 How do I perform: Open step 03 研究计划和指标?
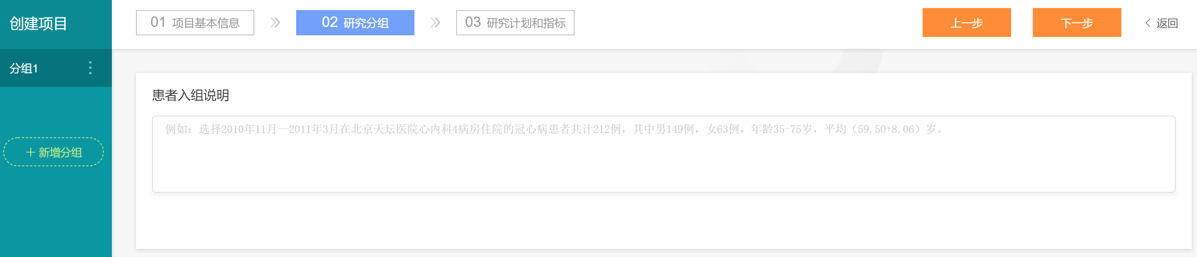point(515,23)
